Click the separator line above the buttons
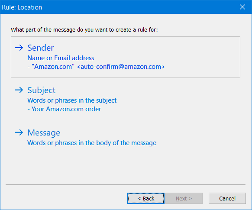 pyautogui.click(x=126, y=185)
